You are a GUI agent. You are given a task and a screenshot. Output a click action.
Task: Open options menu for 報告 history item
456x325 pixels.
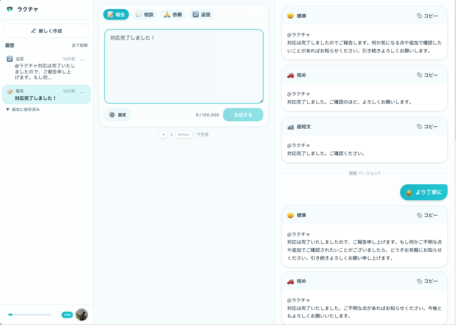click(x=82, y=92)
